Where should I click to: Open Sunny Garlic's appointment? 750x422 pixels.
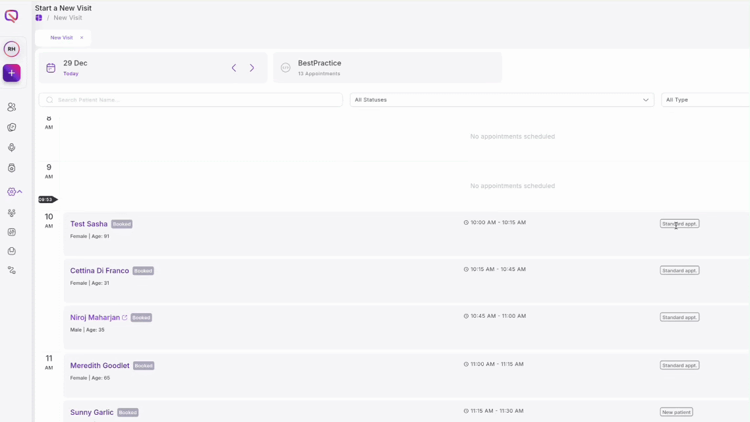(x=407, y=411)
